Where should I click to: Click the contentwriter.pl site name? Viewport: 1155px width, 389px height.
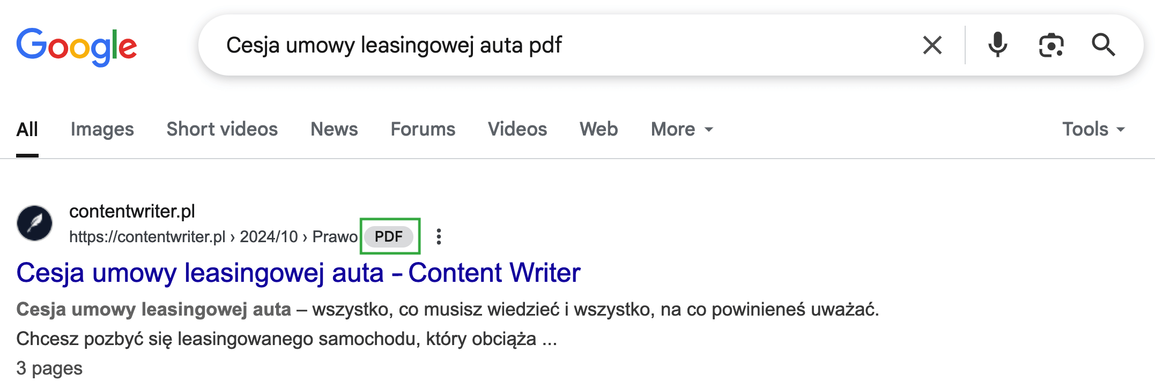click(x=132, y=211)
